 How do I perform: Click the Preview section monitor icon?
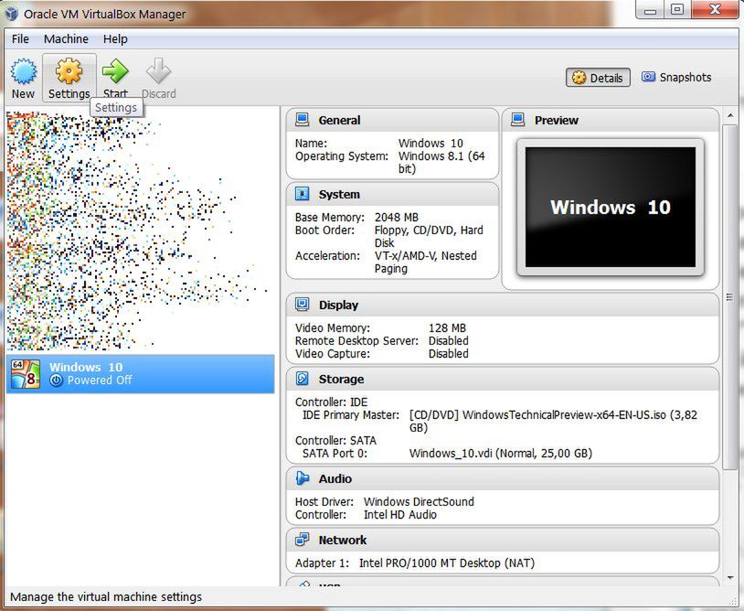pyautogui.click(x=517, y=120)
